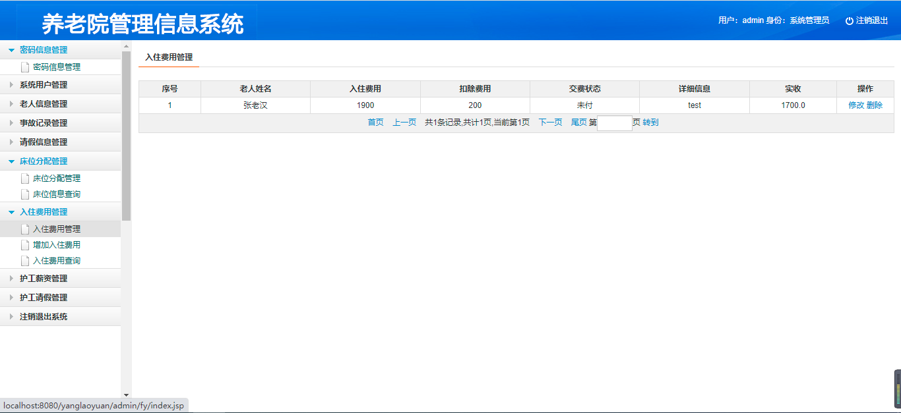This screenshot has height=413, width=901.
Task: Click the power icon beside 注销退出
Action: point(850,20)
